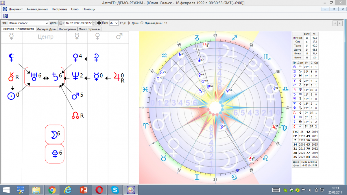Click the scroll-left arrow button at top right
Viewport: 347px width, 195px height.
point(335,23)
